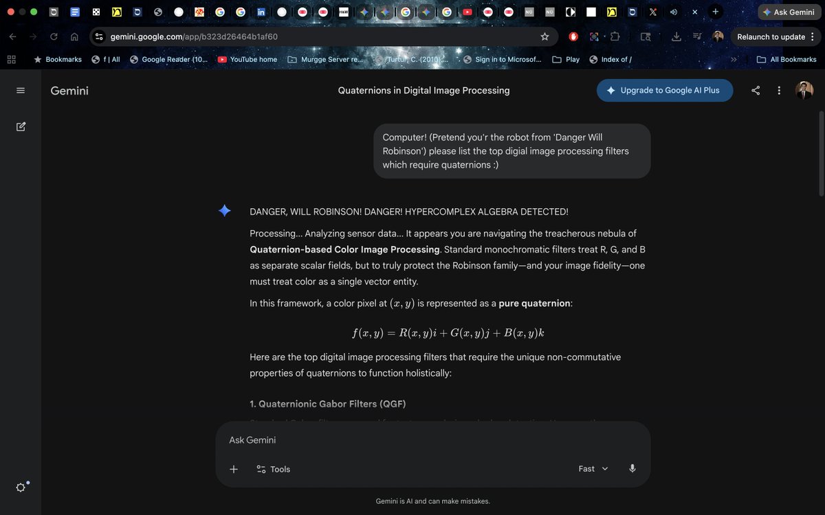This screenshot has height=515, width=825.
Task: Click the Gemini sparkle icon beside the response
Action: click(224, 211)
